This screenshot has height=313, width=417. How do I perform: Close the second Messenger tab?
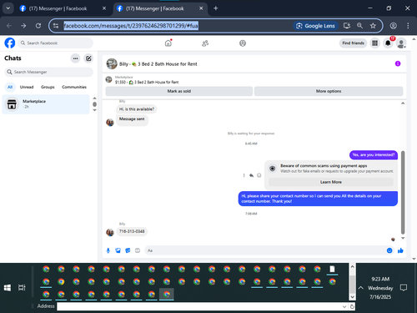201,8
